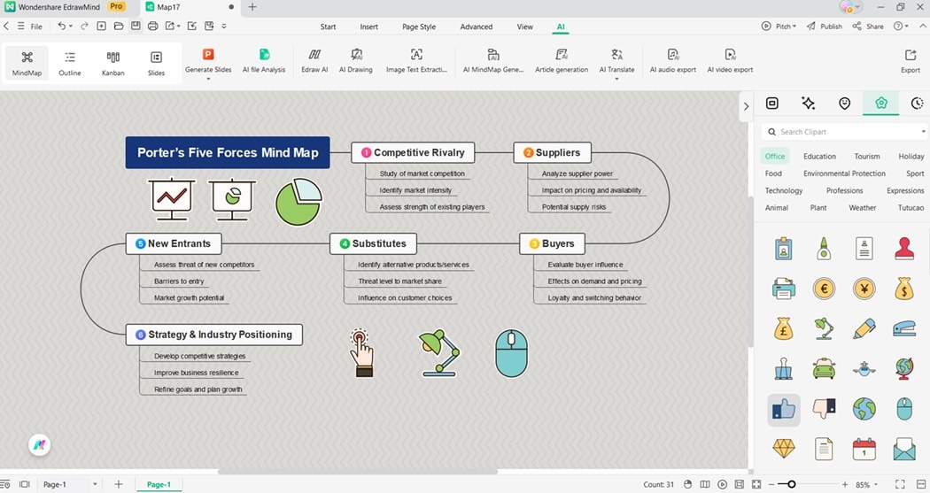Image resolution: width=930 pixels, height=493 pixels.
Task: Click the open folder icon
Action: pos(119,26)
